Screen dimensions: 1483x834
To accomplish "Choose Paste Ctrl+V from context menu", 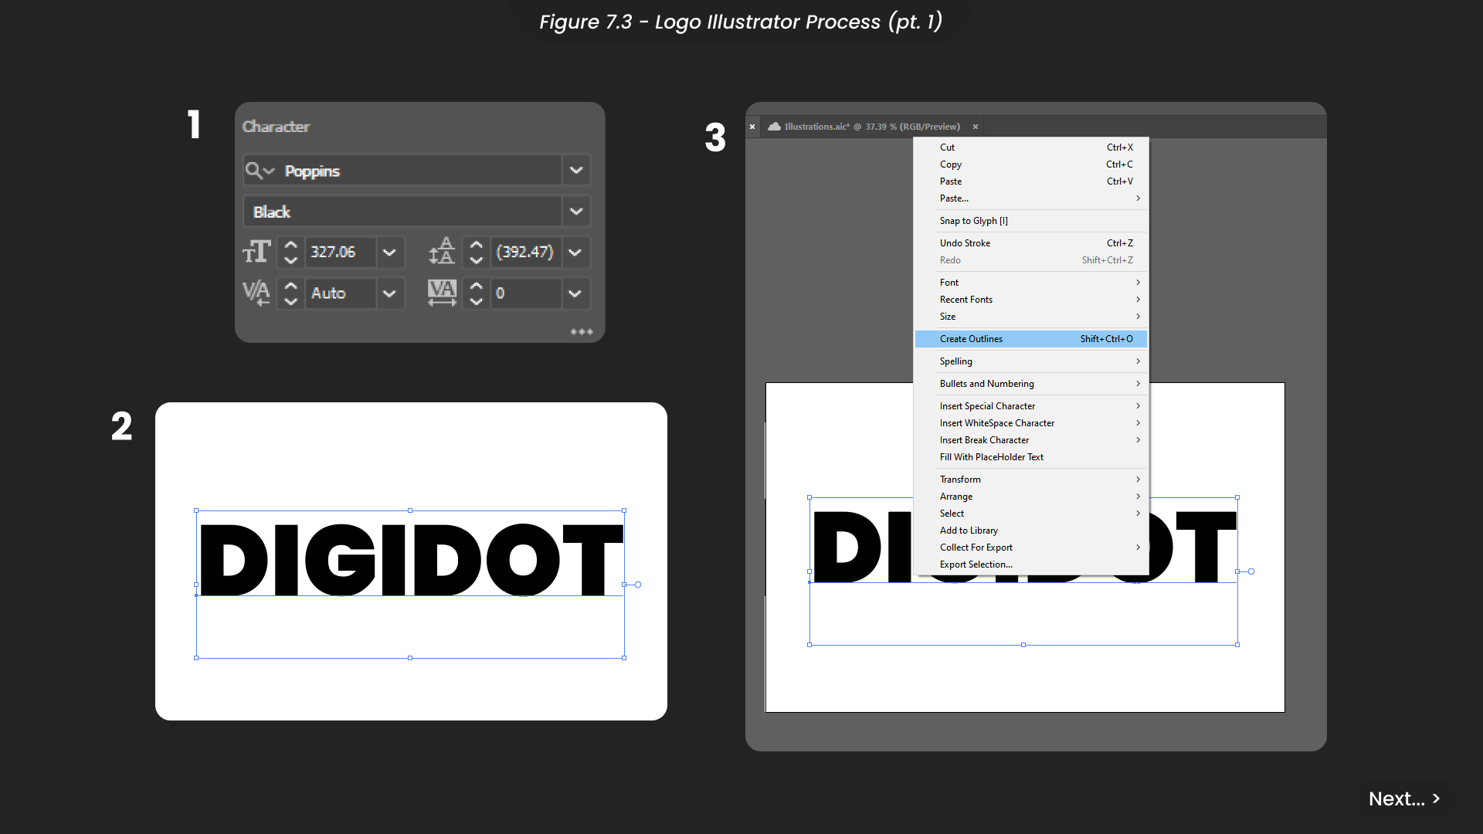I will click(1031, 181).
